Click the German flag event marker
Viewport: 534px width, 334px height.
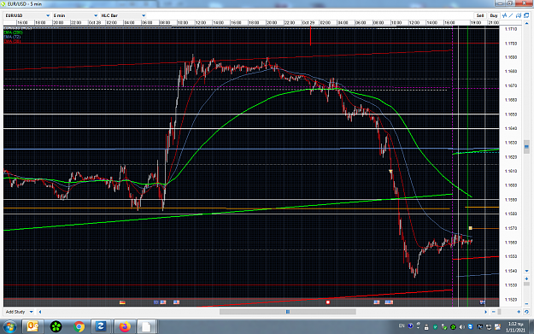[122, 302]
